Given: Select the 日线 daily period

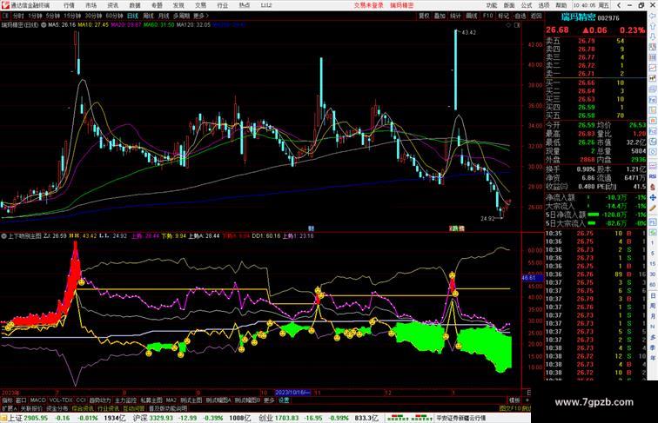Looking at the screenshot, I should (x=132, y=16).
